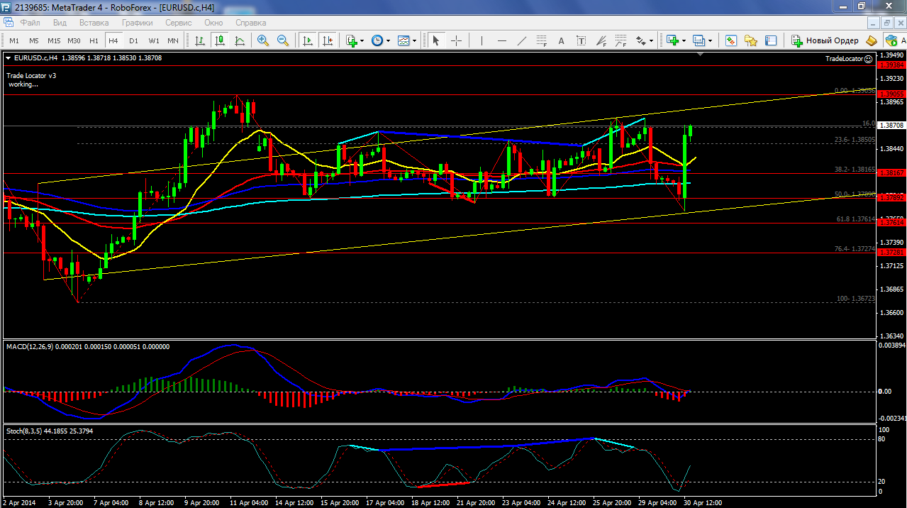Expand the New Chart dropdown arrow
The width and height of the screenshot is (907, 508).
(x=684, y=40)
